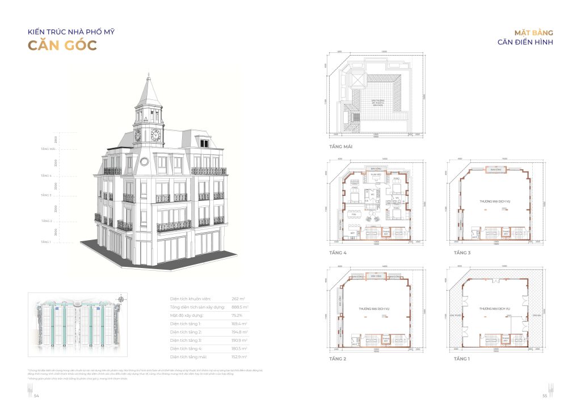Click the skylight square on roof plan
This screenshot has width=581, height=411.
pyautogui.click(x=357, y=80)
